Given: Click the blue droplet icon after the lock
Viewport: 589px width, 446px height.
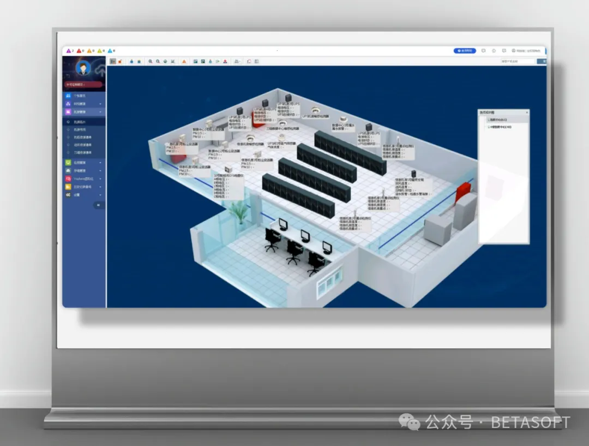Looking at the screenshot, I should point(131,61).
